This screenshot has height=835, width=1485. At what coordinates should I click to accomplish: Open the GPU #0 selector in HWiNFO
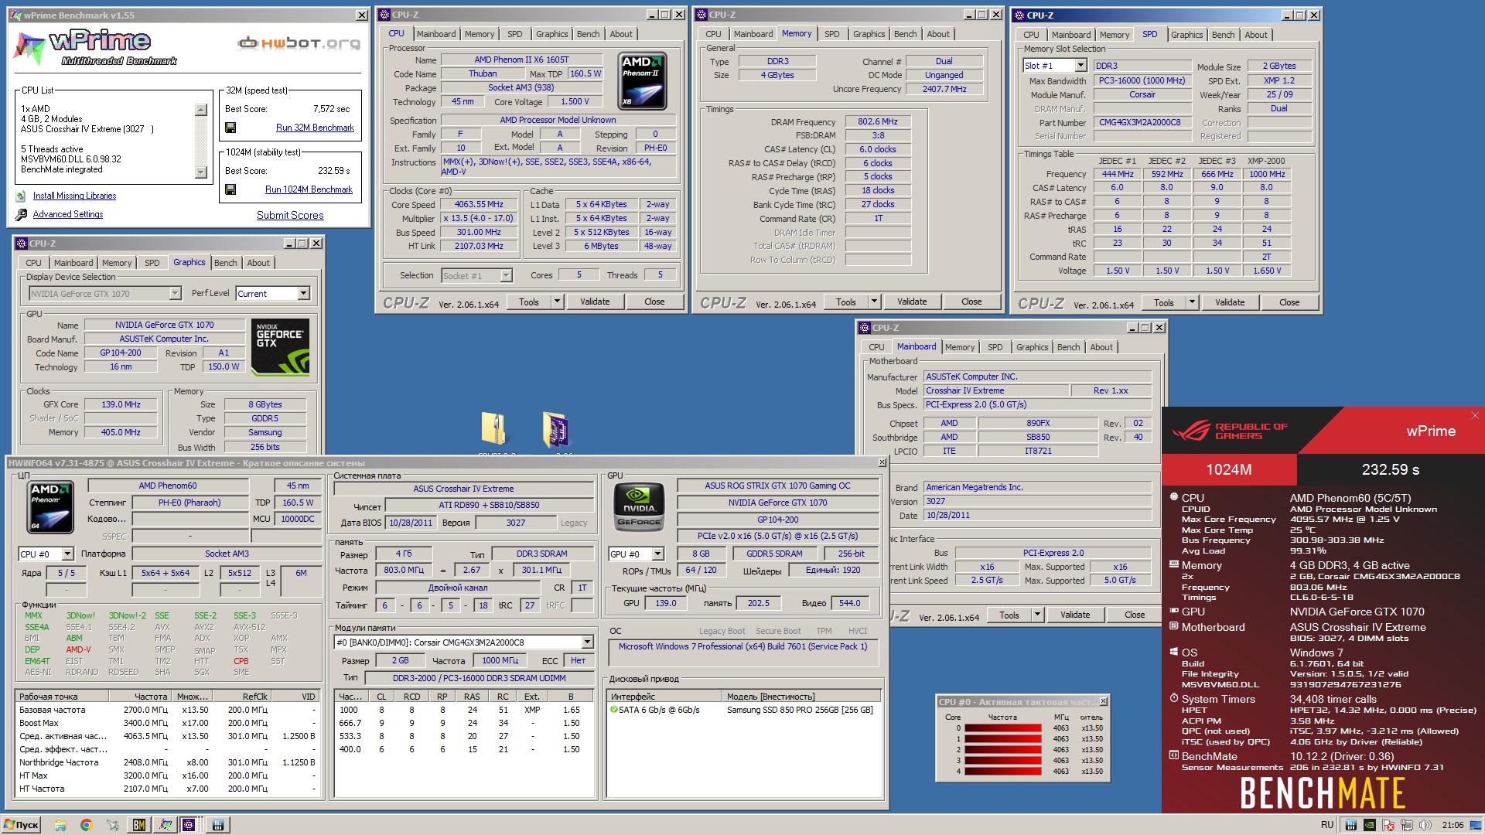pyautogui.click(x=657, y=554)
